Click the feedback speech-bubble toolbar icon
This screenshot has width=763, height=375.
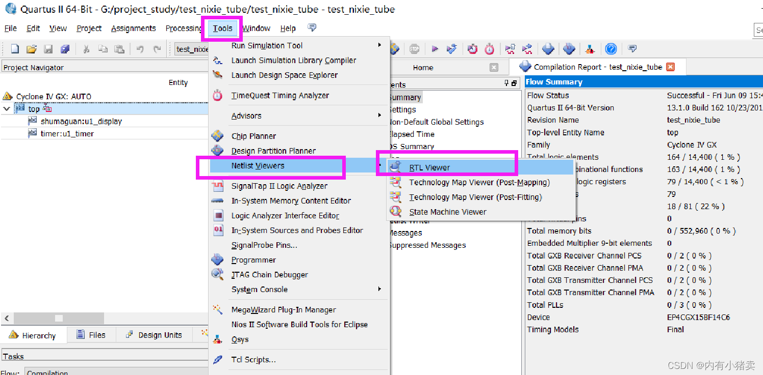click(632, 49)
